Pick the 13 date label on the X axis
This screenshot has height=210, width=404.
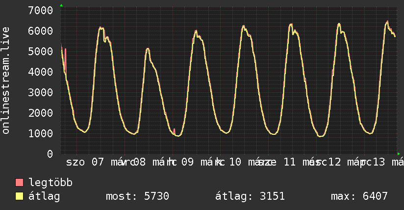pos(379,163)
